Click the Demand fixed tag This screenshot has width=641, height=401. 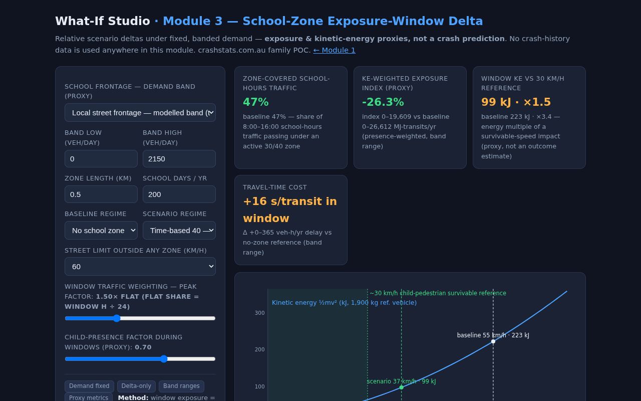[x=89, y=386]
